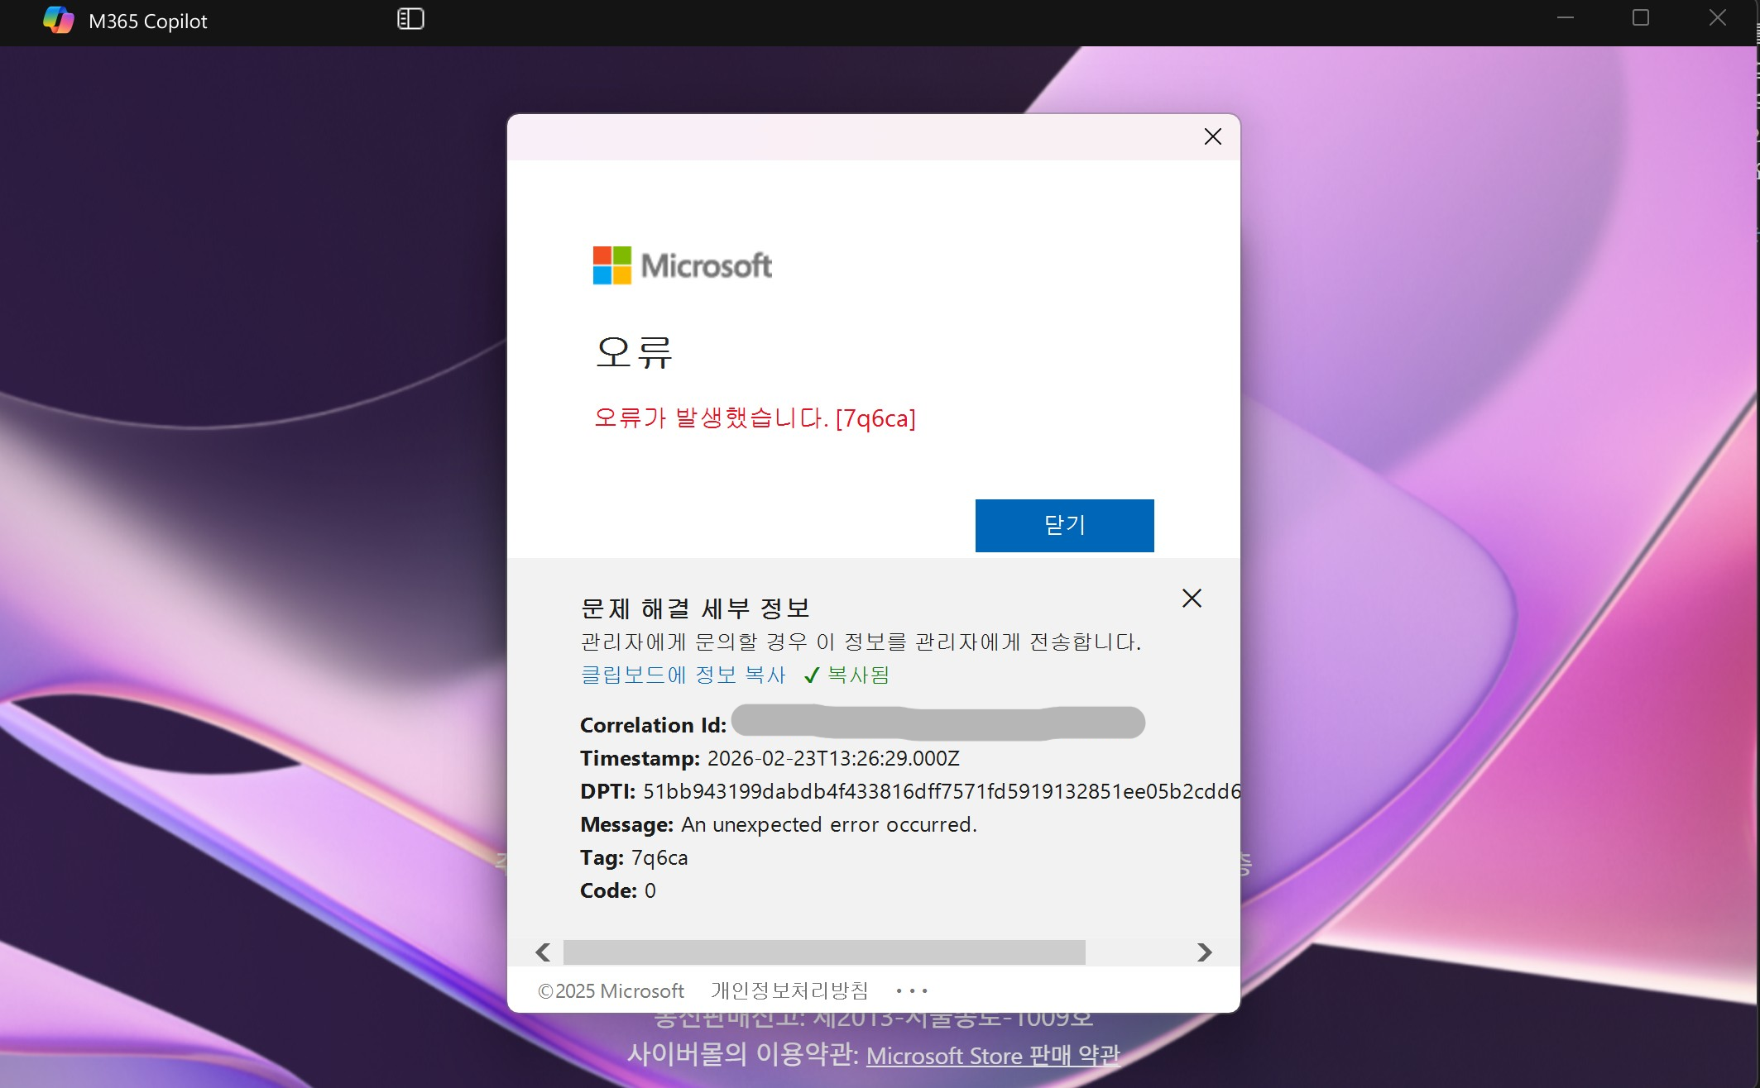Close the error dialog with top X
The image size is (1760, 1088).
tap(1212, 136)
